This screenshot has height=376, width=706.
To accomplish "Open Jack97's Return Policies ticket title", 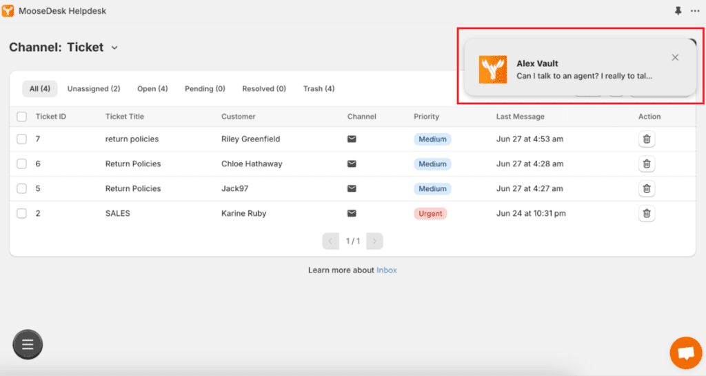I will 133,188.
